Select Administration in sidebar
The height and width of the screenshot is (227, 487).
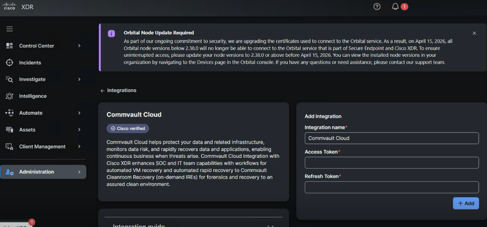[43, 172]
